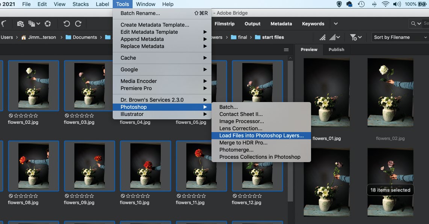Screen dimensions: 429x224
Task: Expand the path chevron after Documents
Action: coord(101,37)
